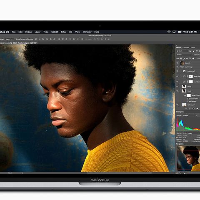Open the Image menu

(x=28, y=32)
